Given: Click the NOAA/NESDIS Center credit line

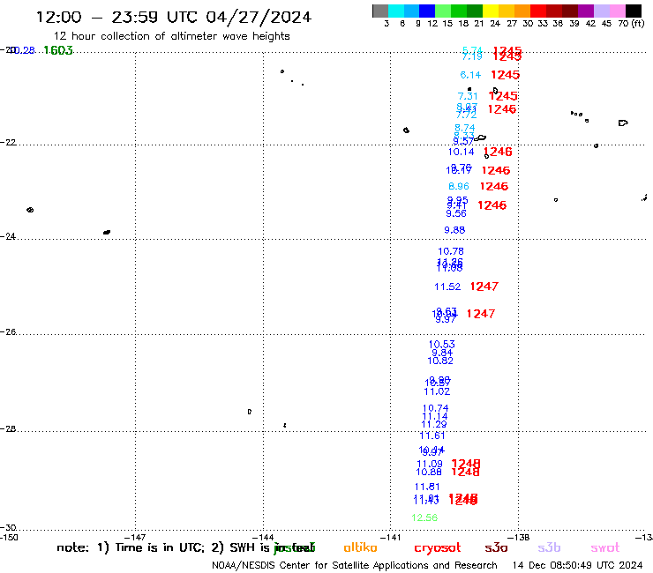Looking at the screenshot, I should 355,565.
